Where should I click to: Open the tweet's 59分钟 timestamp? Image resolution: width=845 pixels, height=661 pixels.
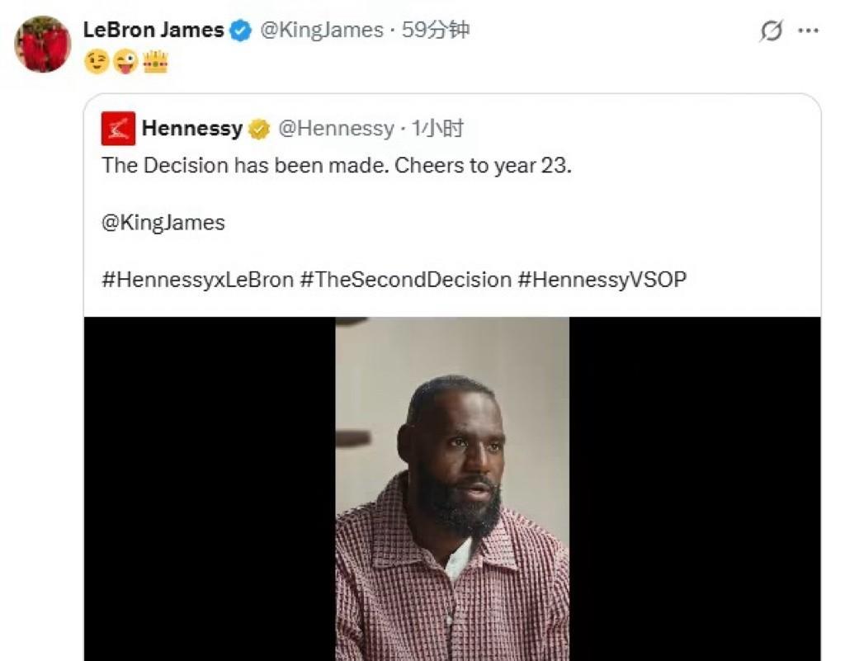(436, 31)
